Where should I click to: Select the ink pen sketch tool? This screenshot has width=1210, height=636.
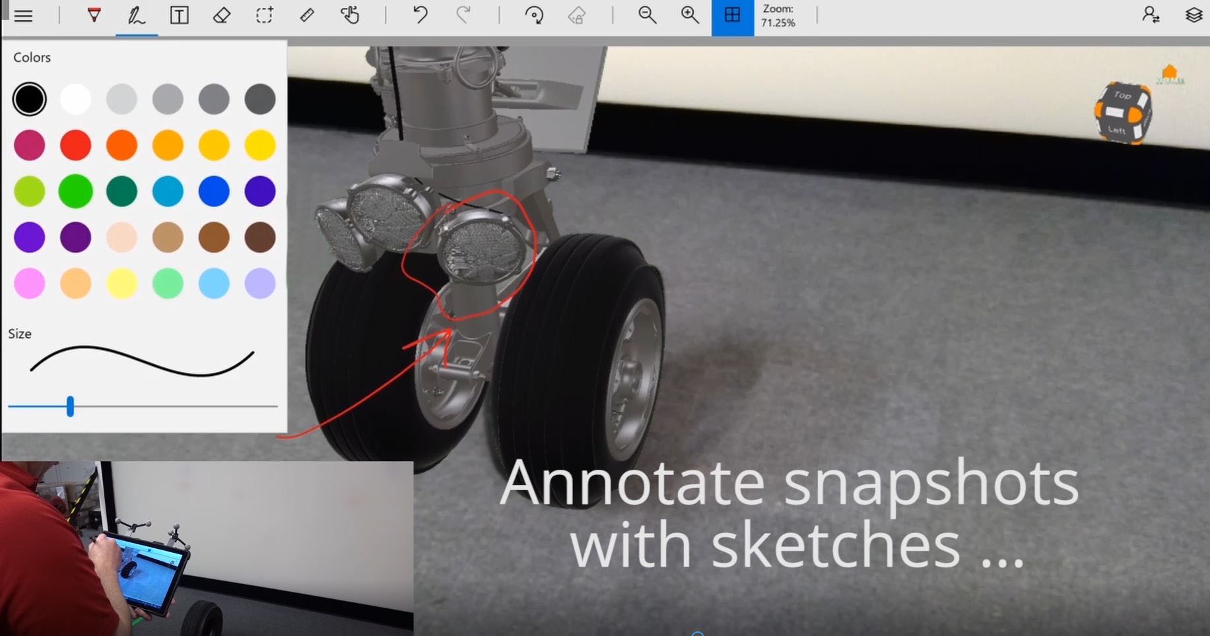click(x=137, y=15)
